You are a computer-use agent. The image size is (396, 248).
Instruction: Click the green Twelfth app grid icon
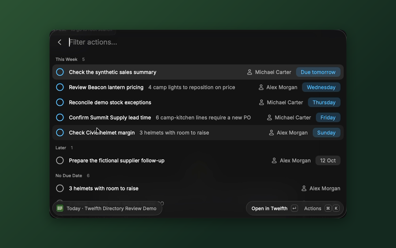coord(60,208)
